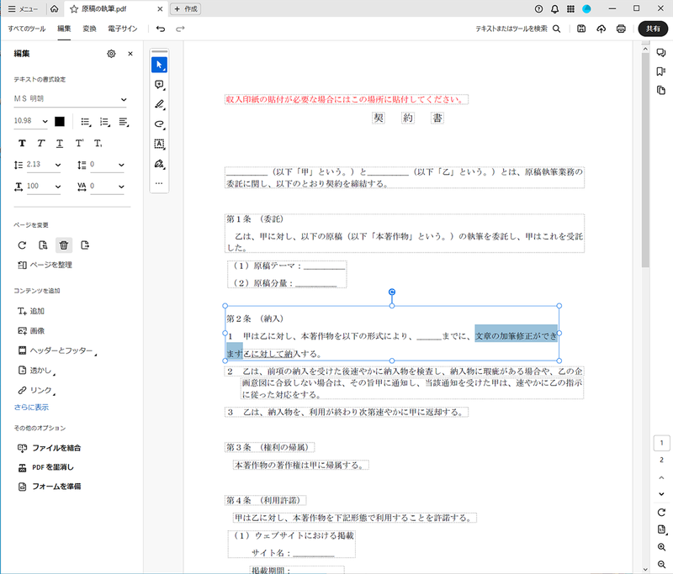
Task: Switch to the 電子サイン tab
Action: coord(122,29)
